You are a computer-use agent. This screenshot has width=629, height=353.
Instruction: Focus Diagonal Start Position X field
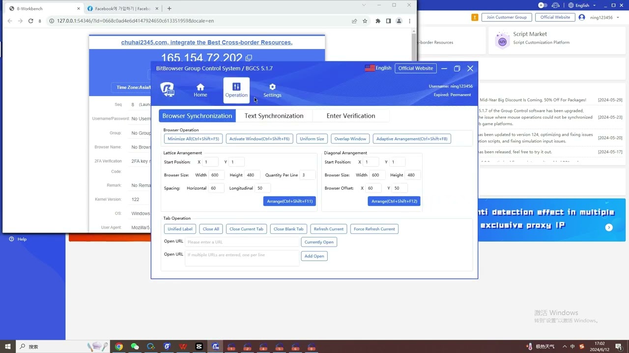point(371,162)
